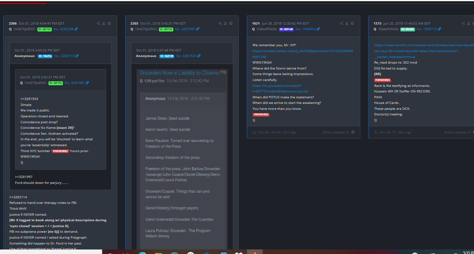Click the green ID: 48f150 badge on post 2305
The height and width of the screenshot is (254, 474).
[166, 29]
